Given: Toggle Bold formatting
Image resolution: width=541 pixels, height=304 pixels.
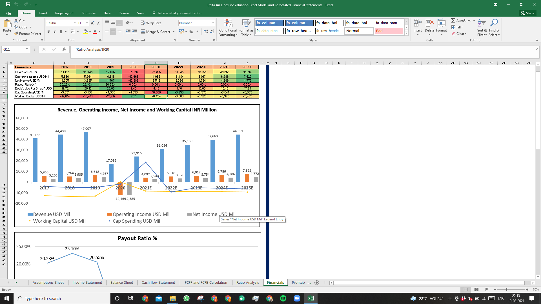Looking at the screenshot, I should coord(48,32).
